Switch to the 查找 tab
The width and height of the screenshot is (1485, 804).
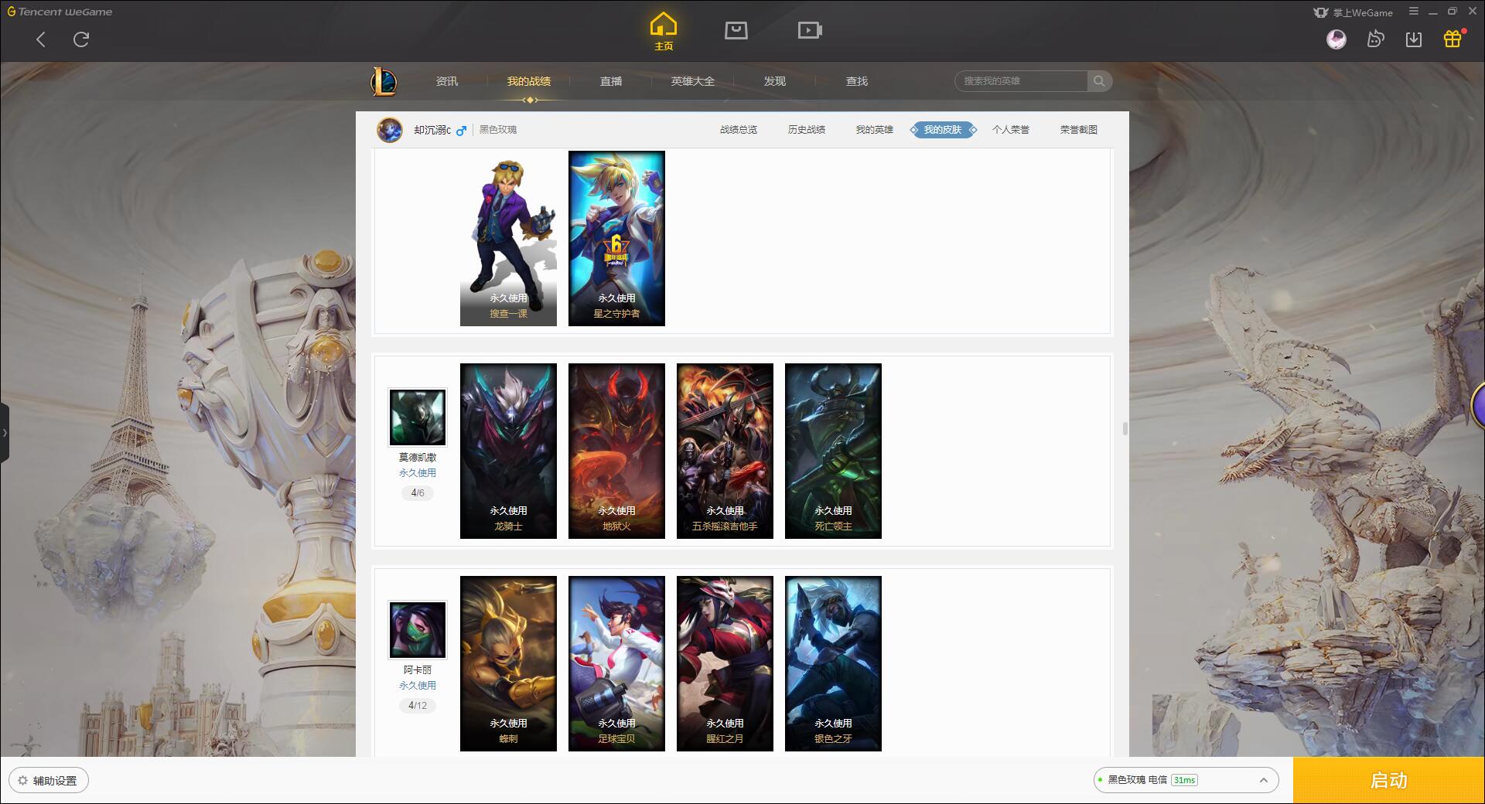coord(857,81)
